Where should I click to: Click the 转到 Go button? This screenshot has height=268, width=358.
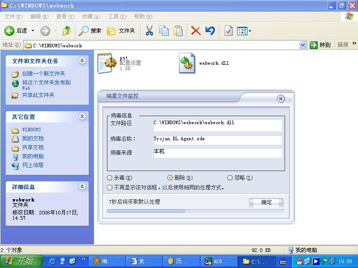pyautogui.click(x=320, y=45)
